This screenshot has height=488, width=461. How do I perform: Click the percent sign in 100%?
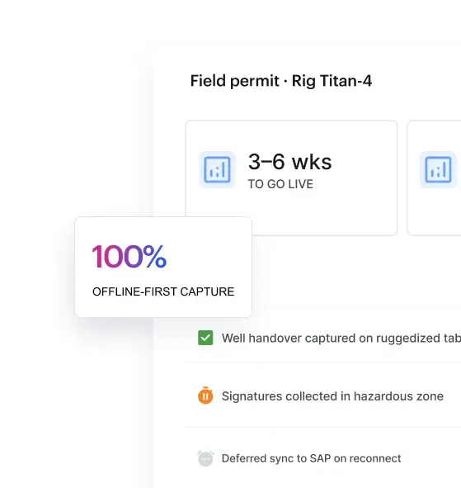click(155, 257)
